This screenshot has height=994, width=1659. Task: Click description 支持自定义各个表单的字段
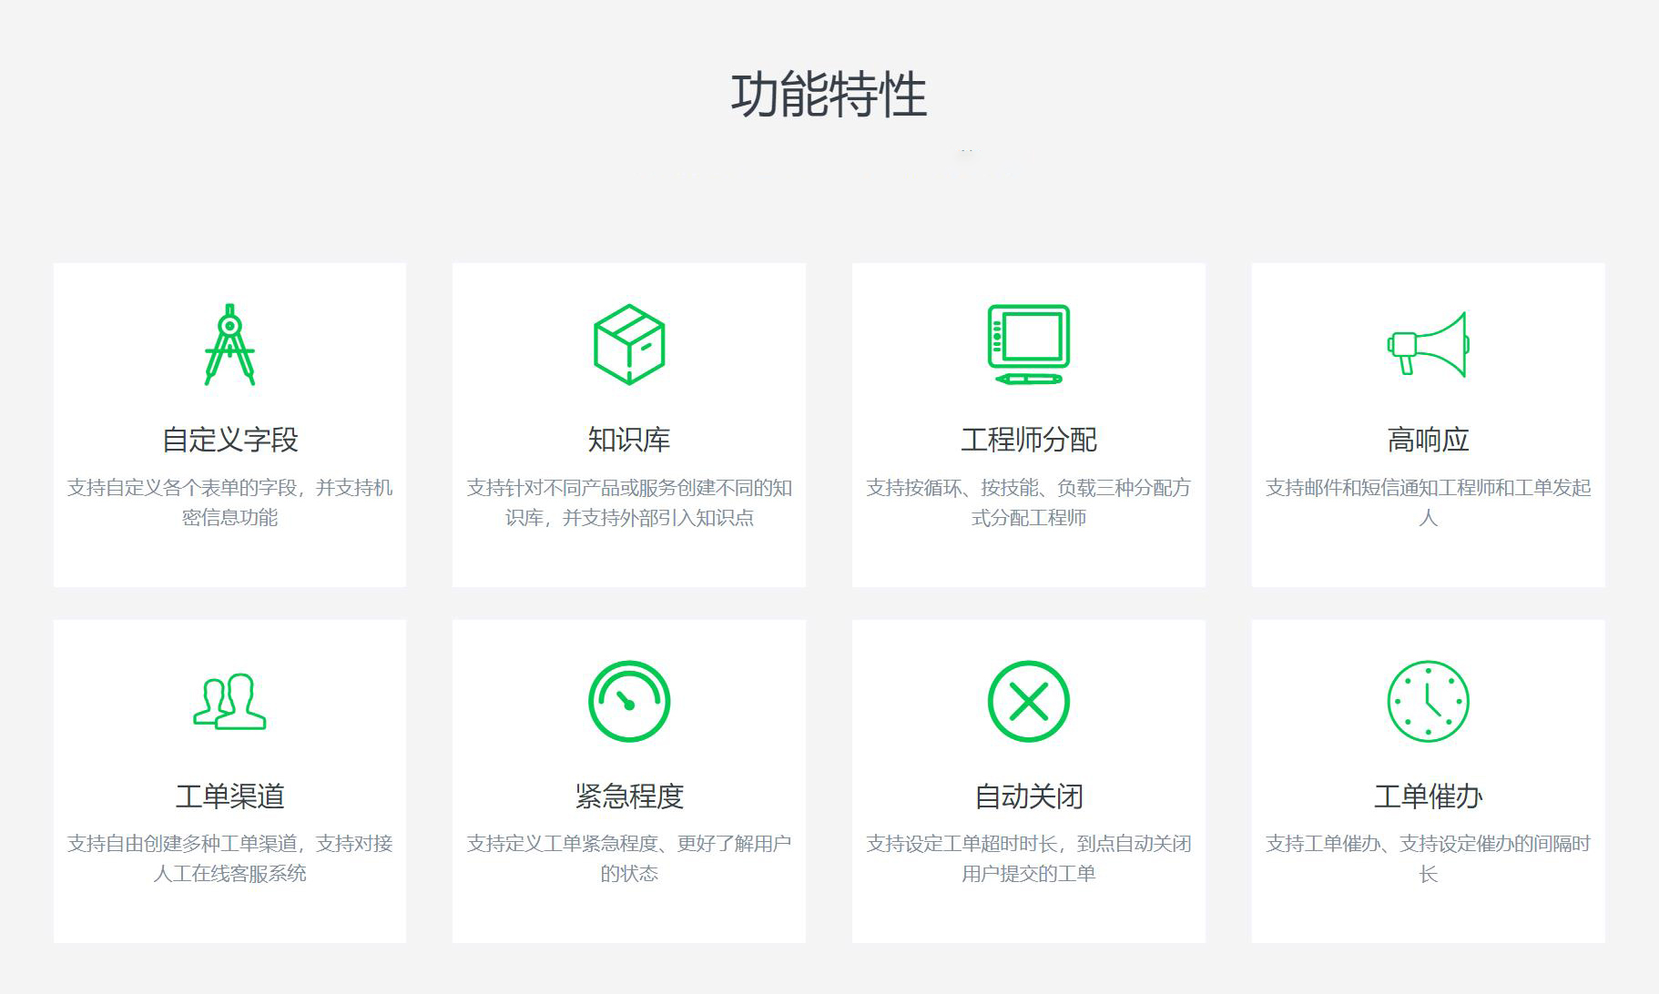[229, 502]
